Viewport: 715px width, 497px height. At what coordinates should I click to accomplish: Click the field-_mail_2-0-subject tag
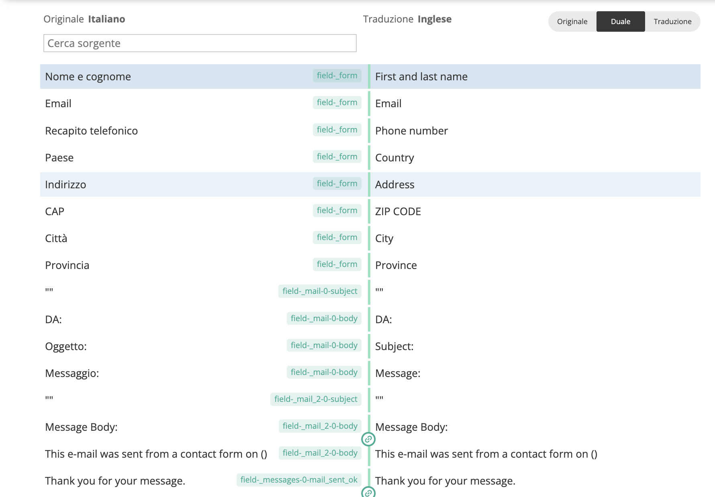(x=316, y=399)
